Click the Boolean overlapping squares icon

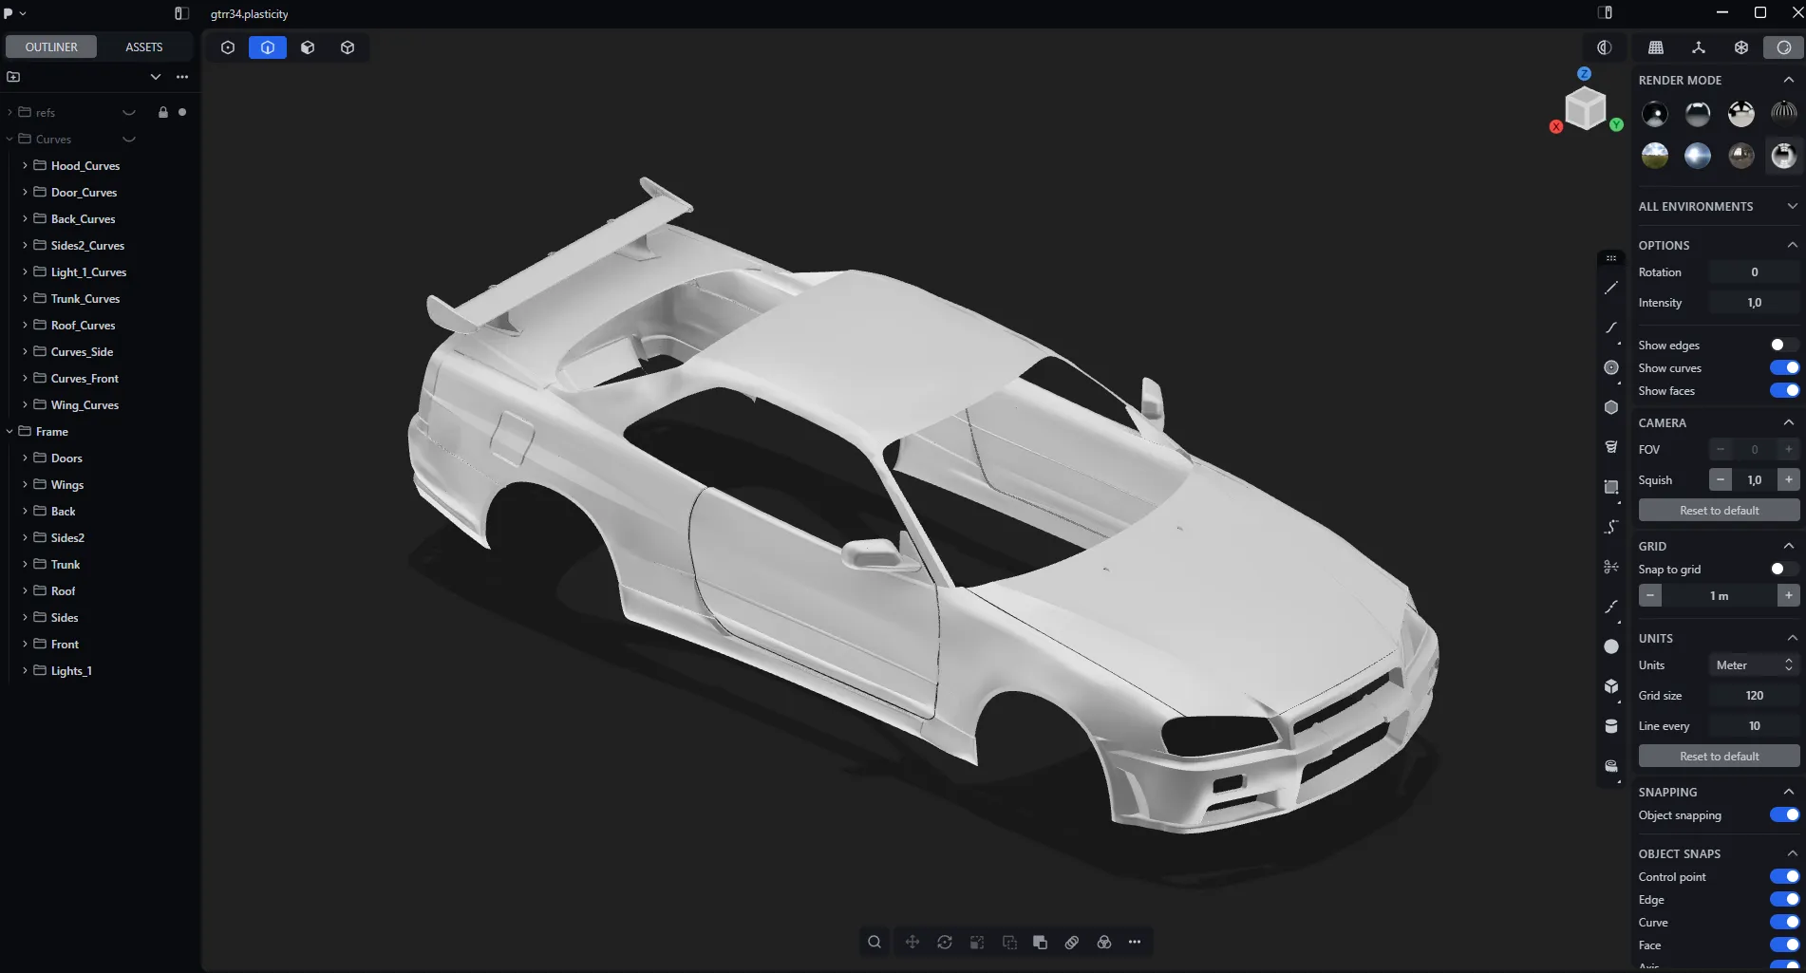coord(1040,942)
